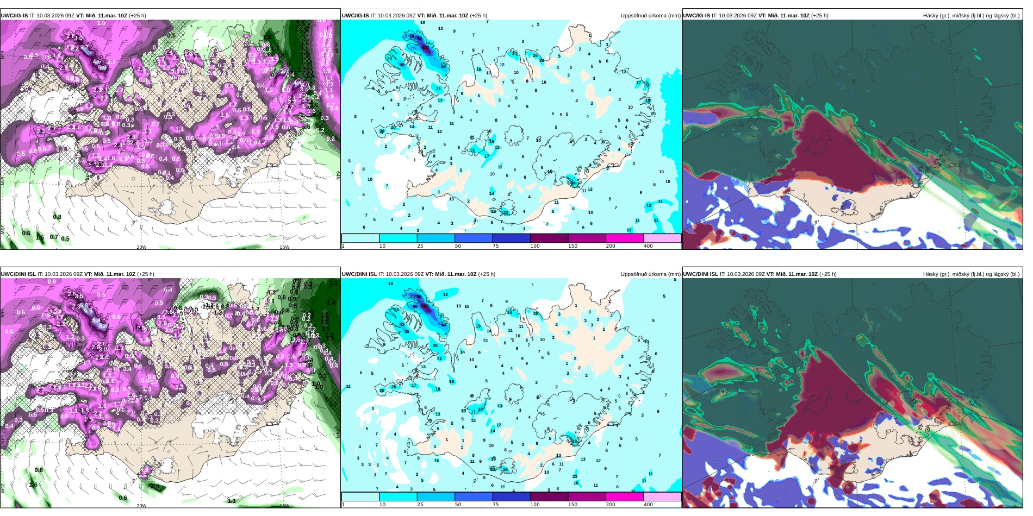Select the 100–150 mm swatch in IG-IS legend

(549, 238)
